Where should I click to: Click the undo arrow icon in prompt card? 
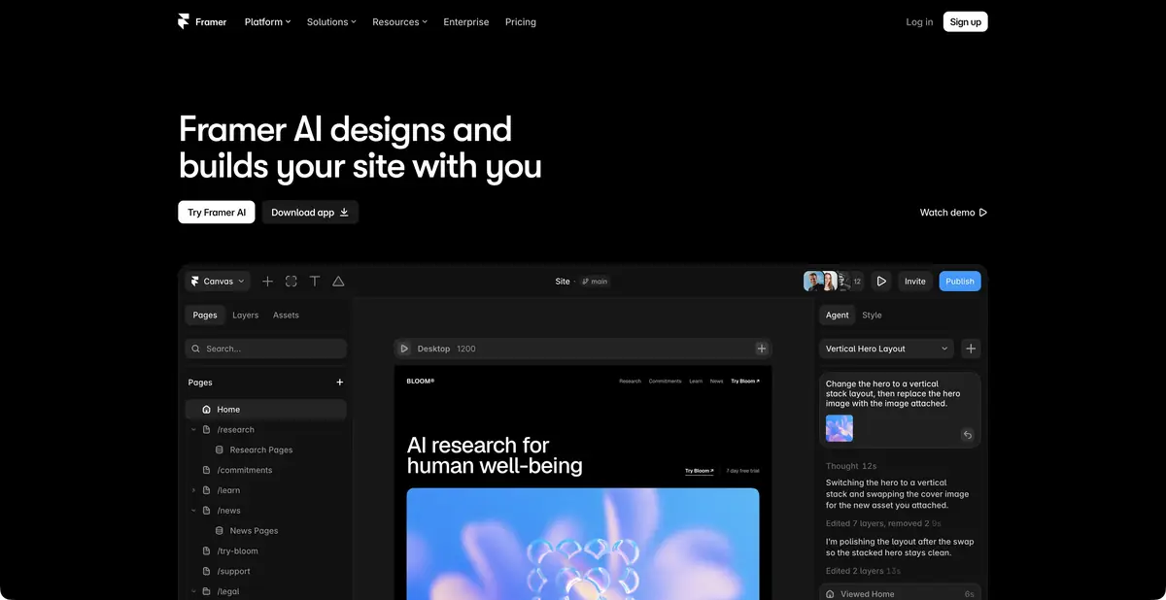tap(968, 435)
